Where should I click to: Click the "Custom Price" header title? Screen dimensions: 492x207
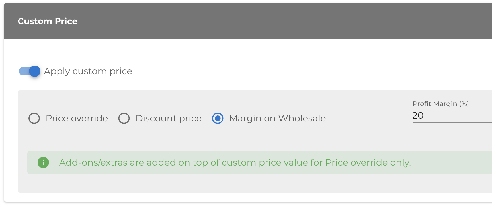point(48,21)
